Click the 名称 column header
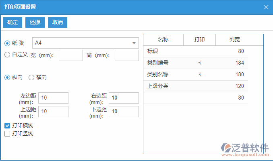The height and width of the screenshot is (161, 273). pos(163,40)
